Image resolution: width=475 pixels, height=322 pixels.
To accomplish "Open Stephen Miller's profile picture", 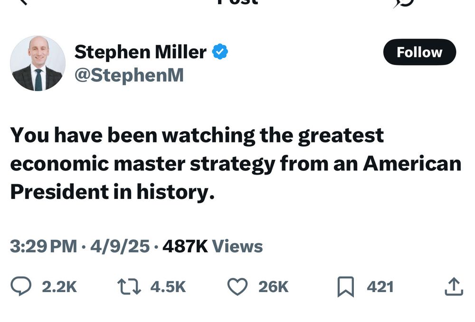I will point(38,63).
